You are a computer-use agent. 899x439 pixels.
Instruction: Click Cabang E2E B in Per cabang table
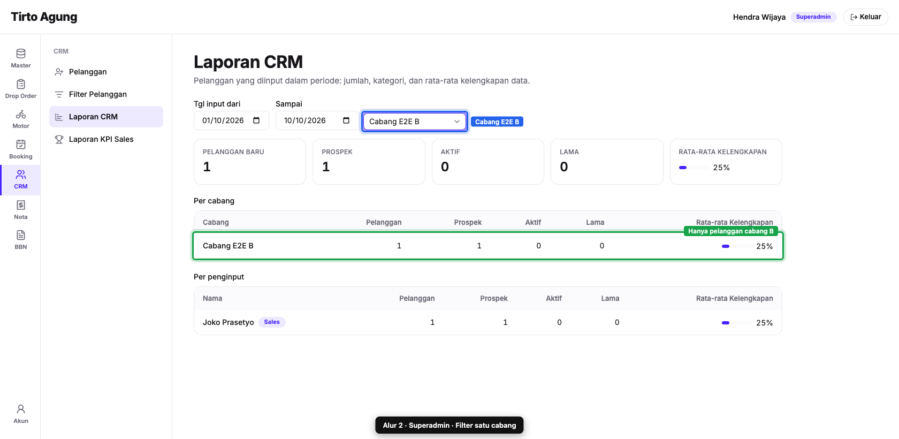(228, 246)
